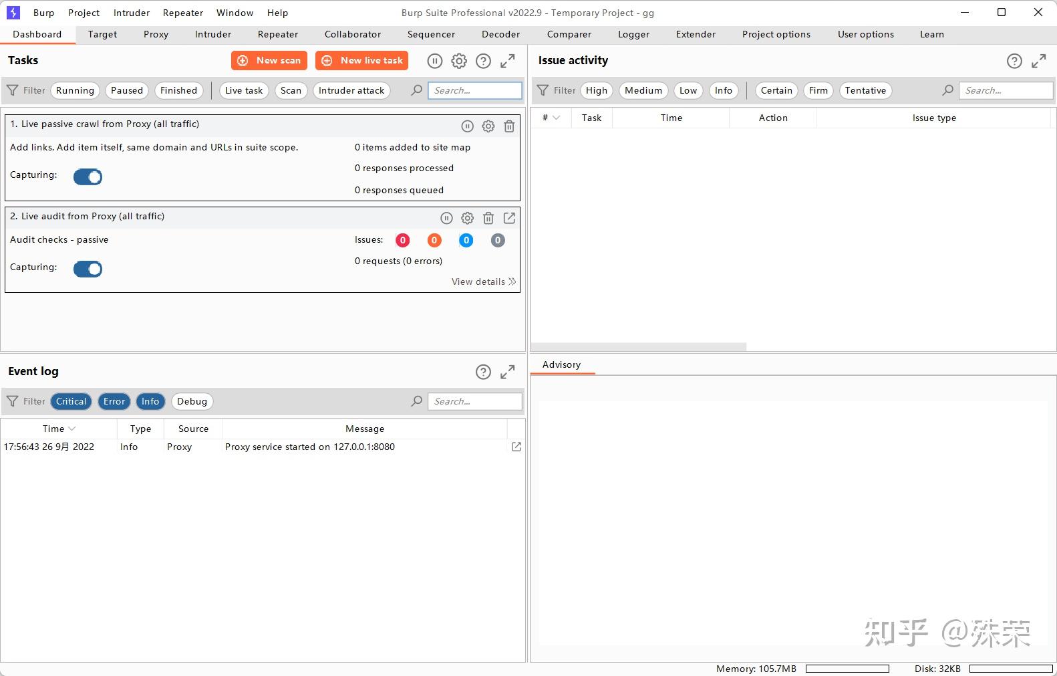The height and width of the screenshot is (676, 1057).
Task: Select the Advisory tab
Action: (x=561, y=364)
